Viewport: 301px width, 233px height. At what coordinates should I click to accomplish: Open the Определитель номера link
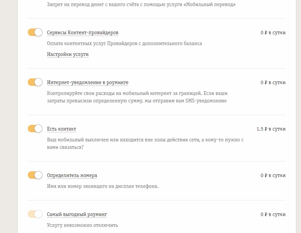72,175
